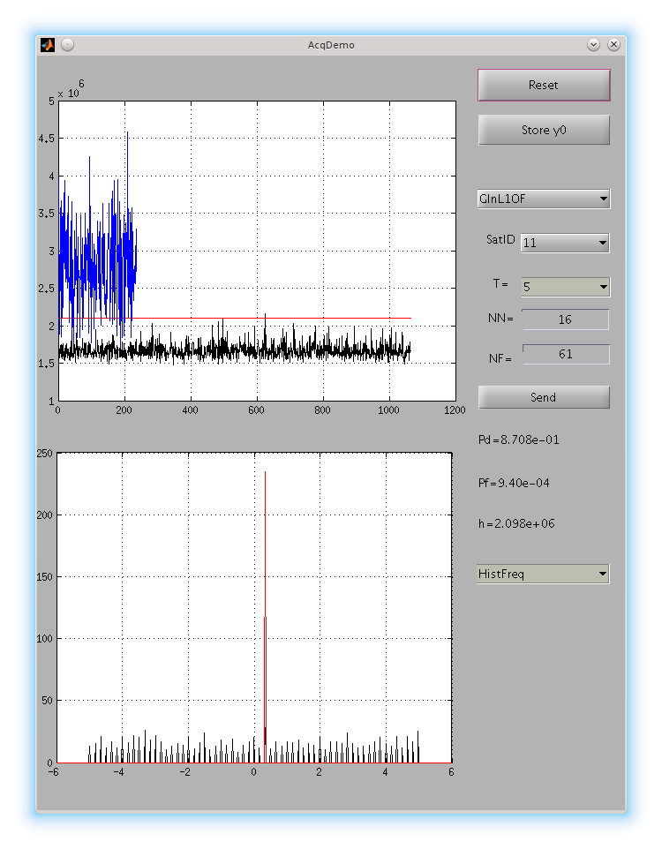
Task: Click the AcqDemo title bar text
Action: click(331, 44)
